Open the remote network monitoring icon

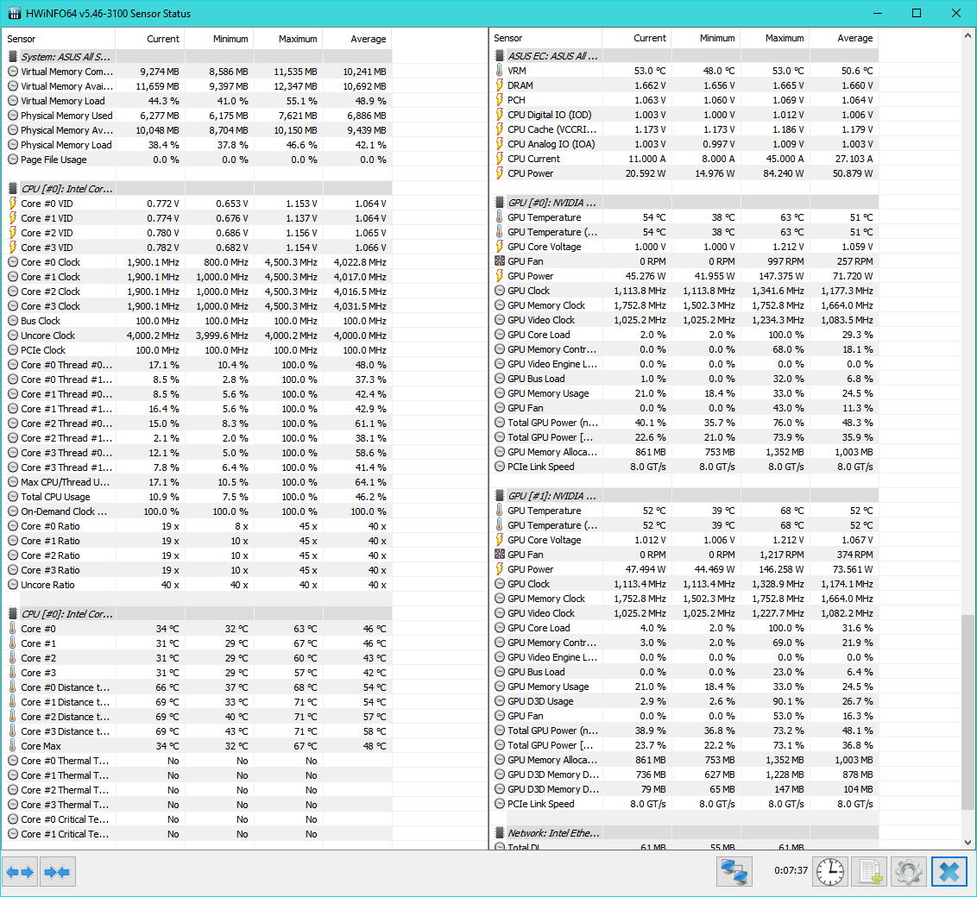pos(734,872)
